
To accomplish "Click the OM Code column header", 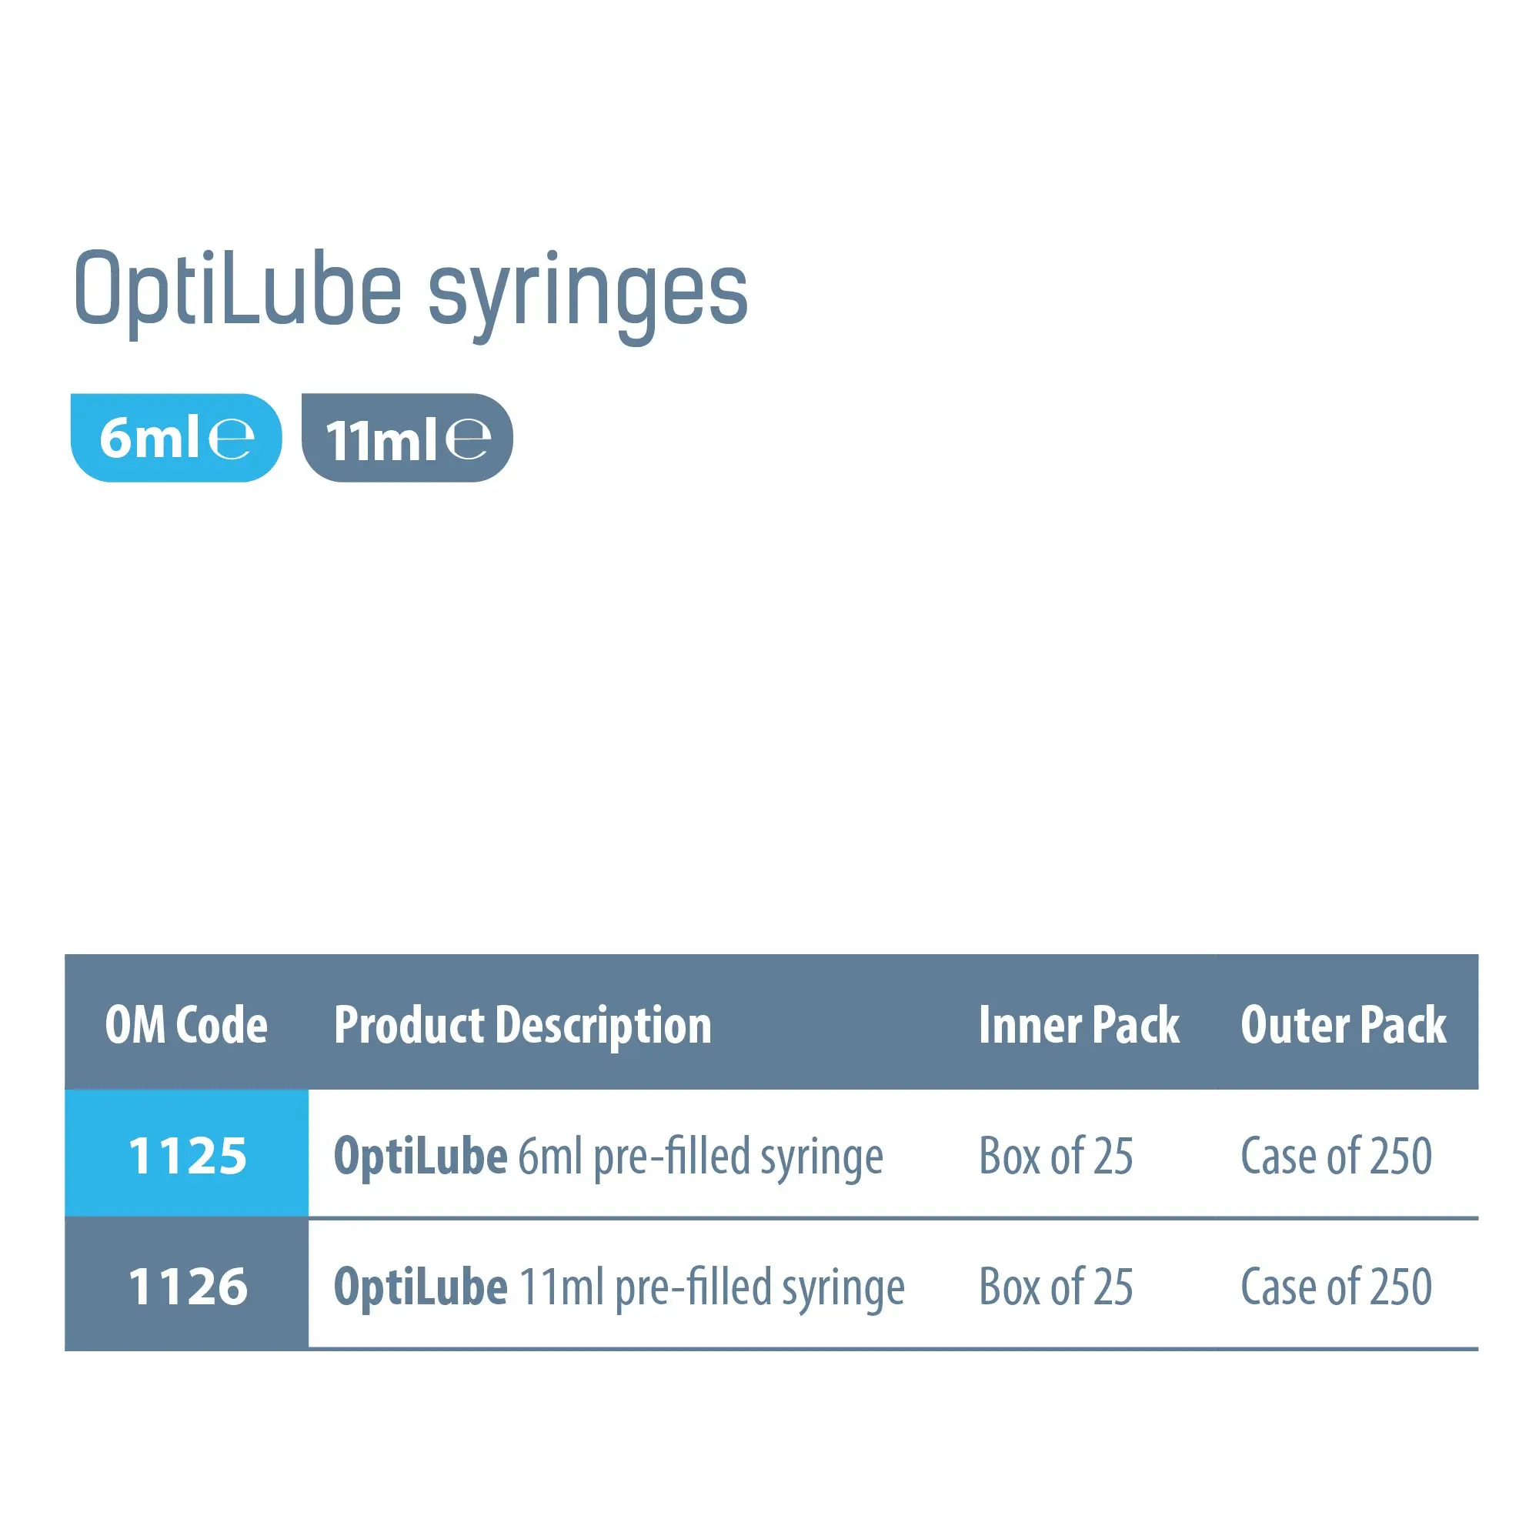I will (x=186, y=1025).
